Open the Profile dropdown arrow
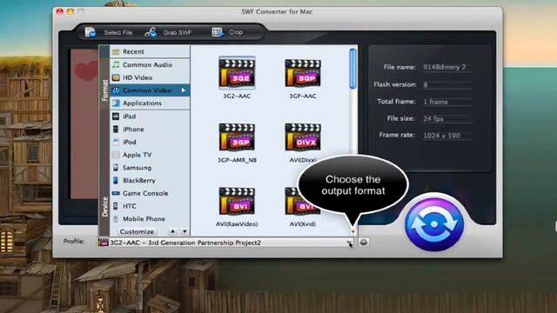This screenshot has width=557, height=313. point(350,243)
